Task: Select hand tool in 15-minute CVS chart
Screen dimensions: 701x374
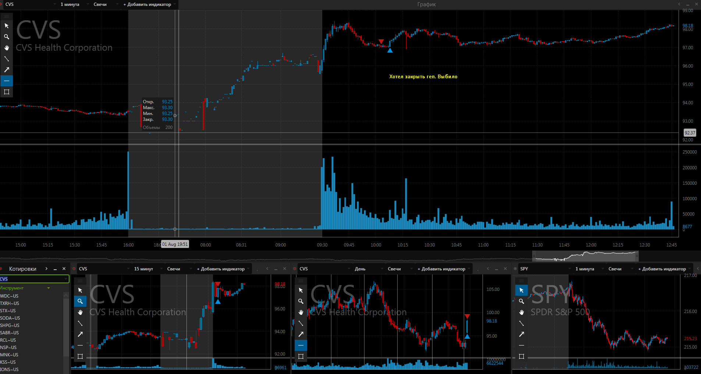Action: (80, 312)
